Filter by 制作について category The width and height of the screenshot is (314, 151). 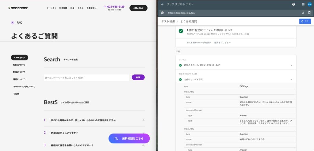[x=19, y=72]
